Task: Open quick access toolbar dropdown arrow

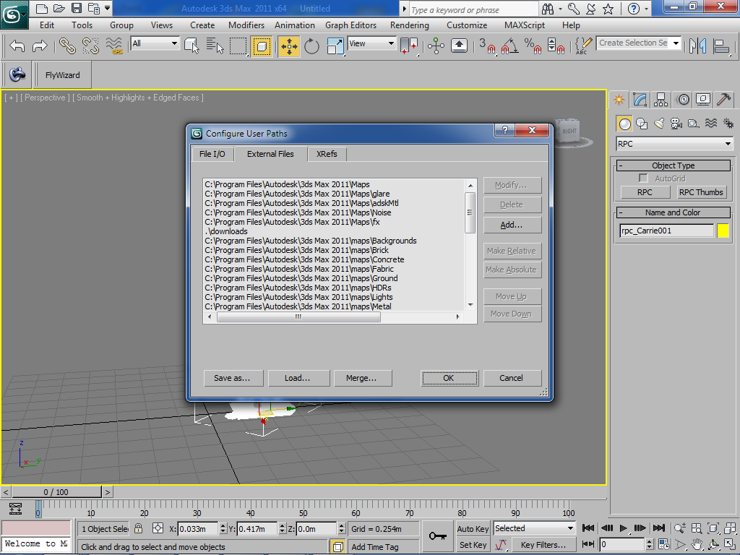Action: 108,9
